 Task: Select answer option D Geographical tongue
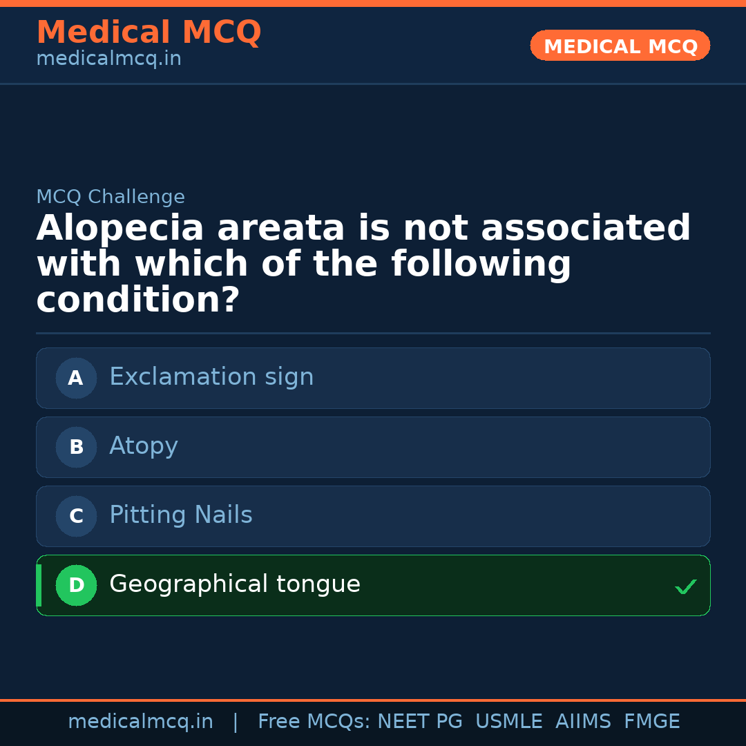[373, 585]
